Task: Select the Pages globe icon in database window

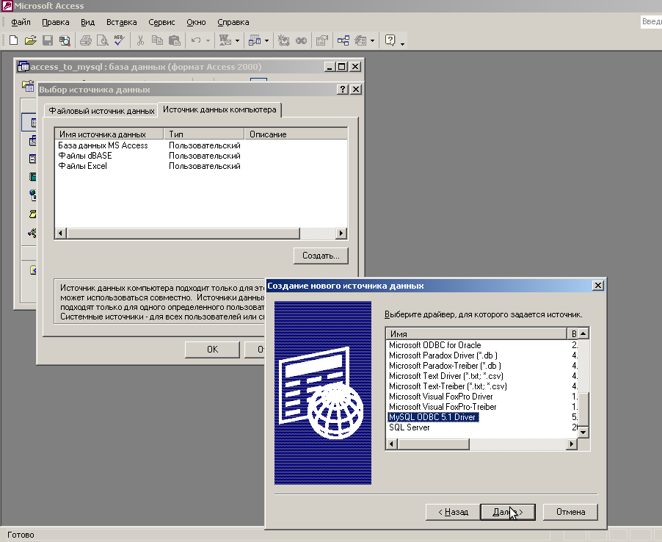Action: pos(32,195)
